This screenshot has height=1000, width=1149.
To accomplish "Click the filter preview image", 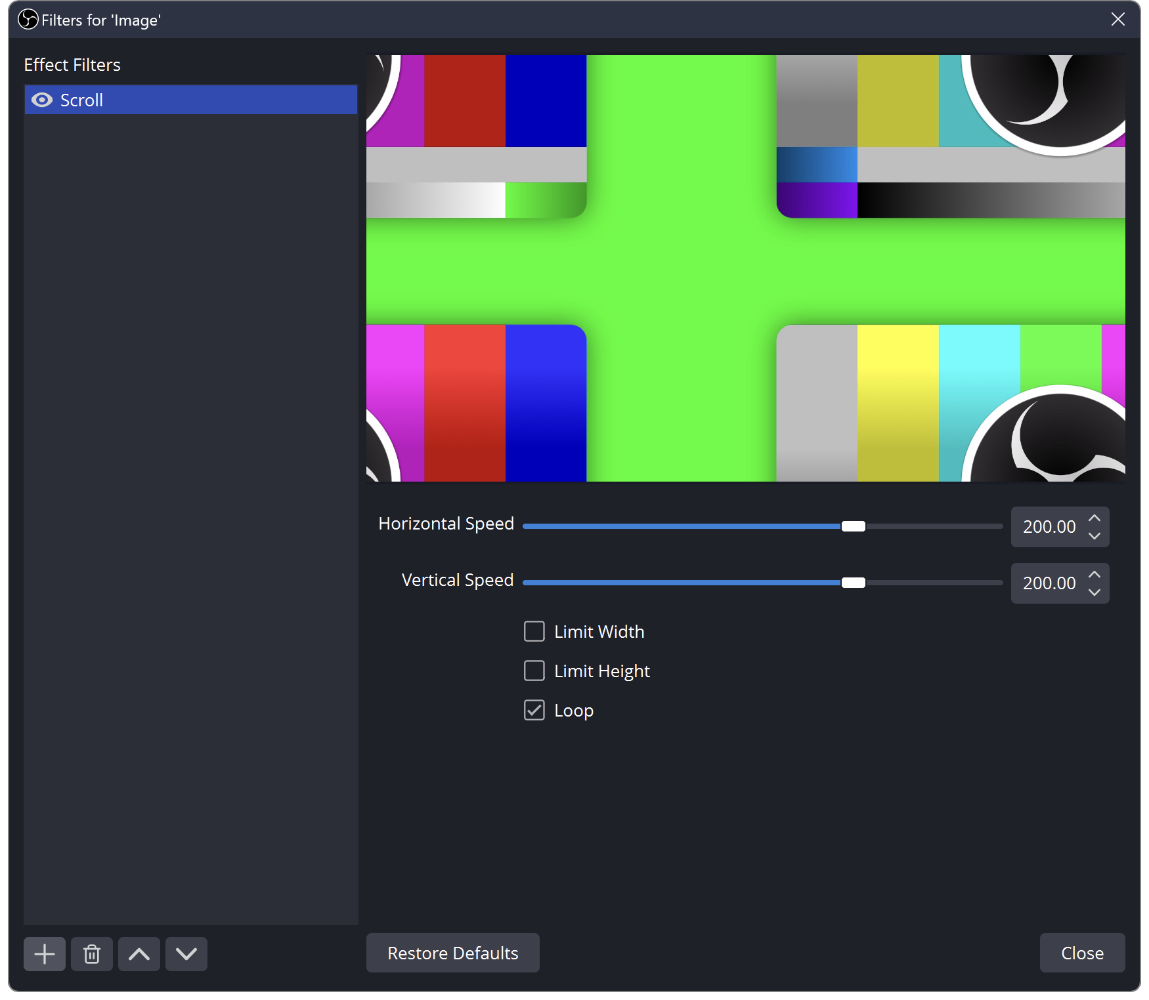I will [745, 268].
